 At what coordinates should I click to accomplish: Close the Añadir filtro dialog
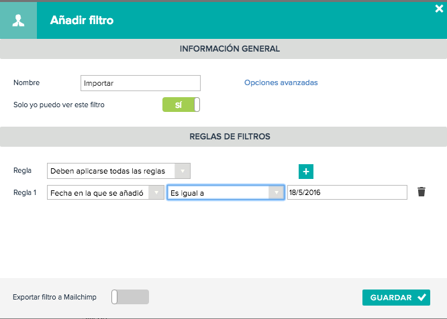(439, 9)
